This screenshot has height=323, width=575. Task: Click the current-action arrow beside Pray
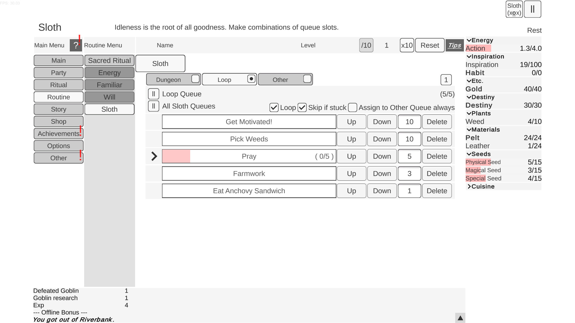click(154, 156)
